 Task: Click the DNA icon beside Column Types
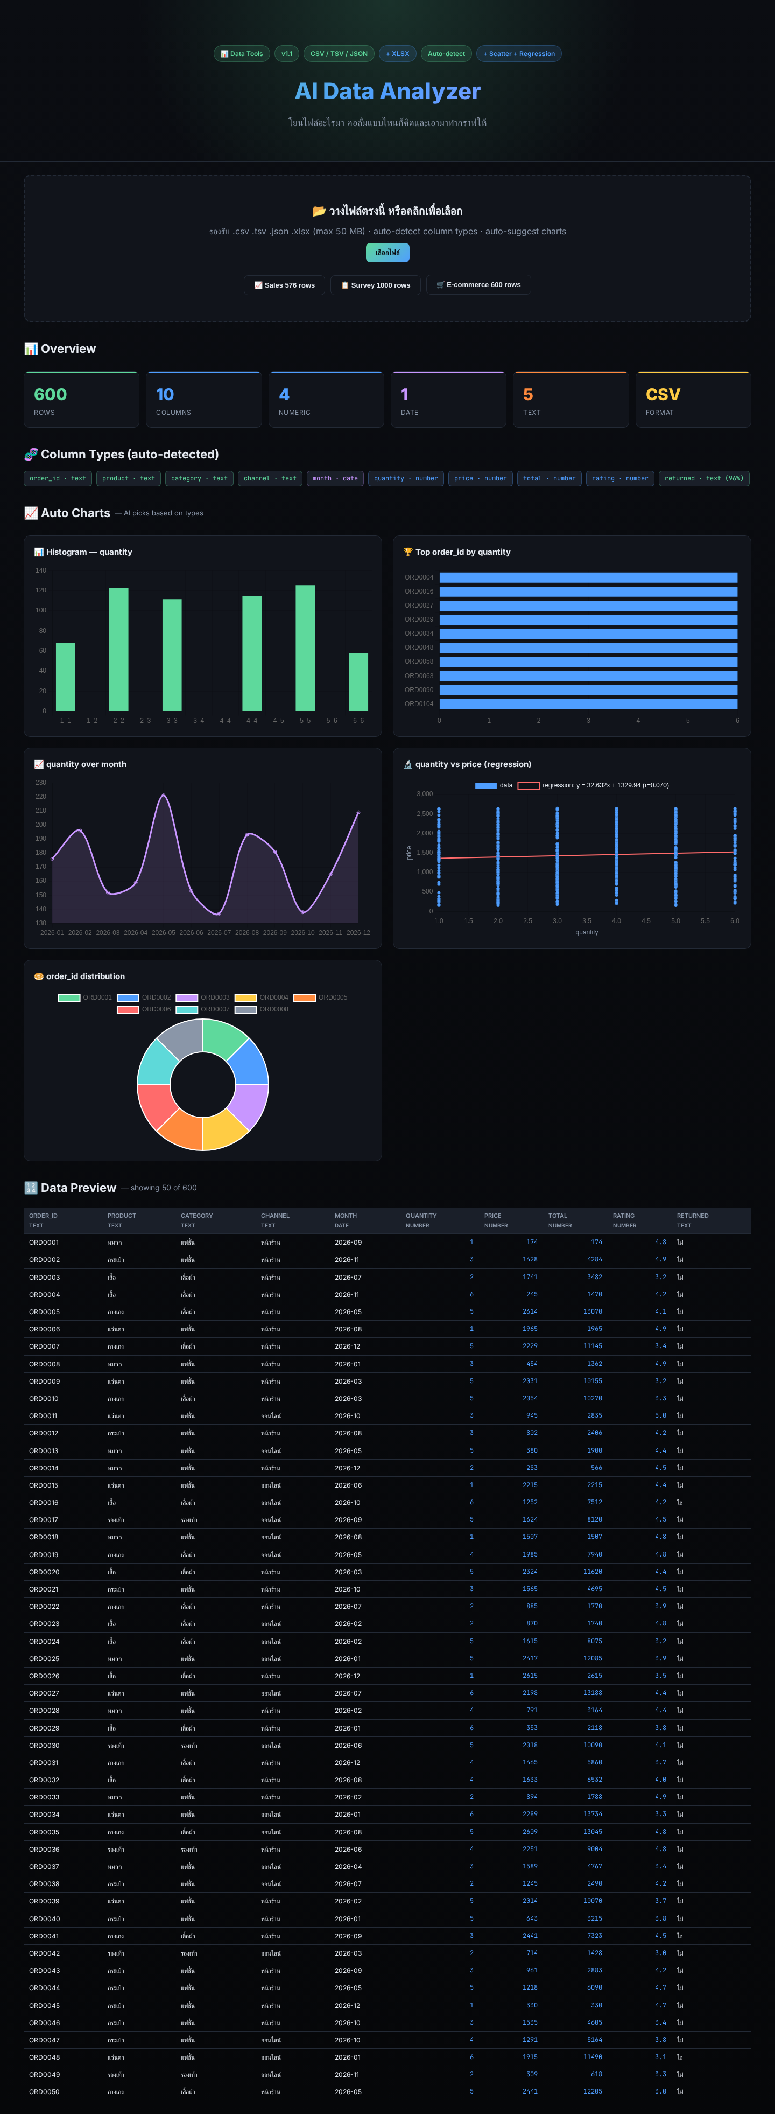point(31,455)
